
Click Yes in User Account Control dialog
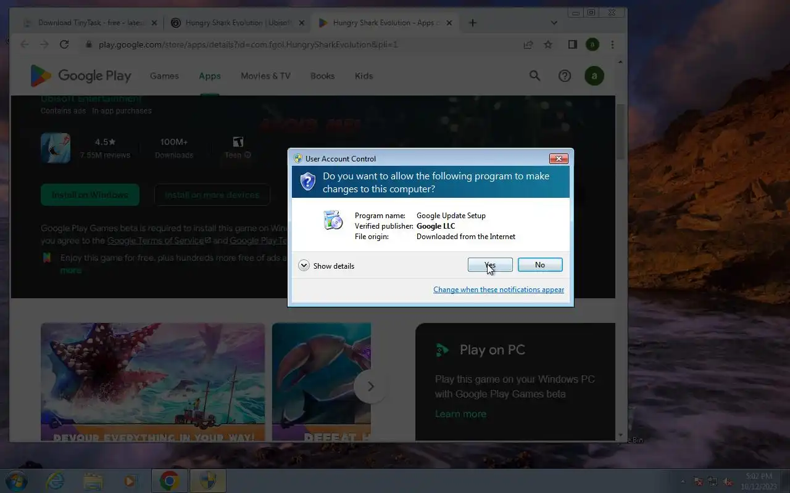click(x=490, y=265)
